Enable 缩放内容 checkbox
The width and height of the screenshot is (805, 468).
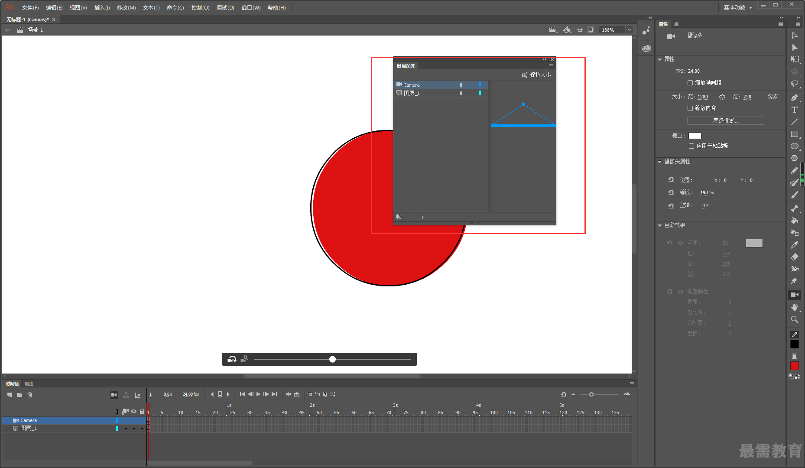[690, 108]
